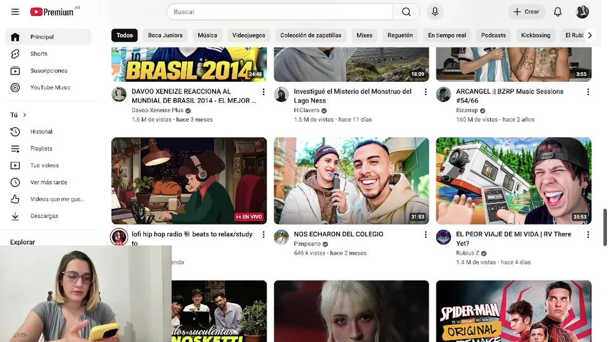Click the Explorar sidebar heading
Image resolution: width=608 pixels, height=342 pixels.
pos(23,242)
